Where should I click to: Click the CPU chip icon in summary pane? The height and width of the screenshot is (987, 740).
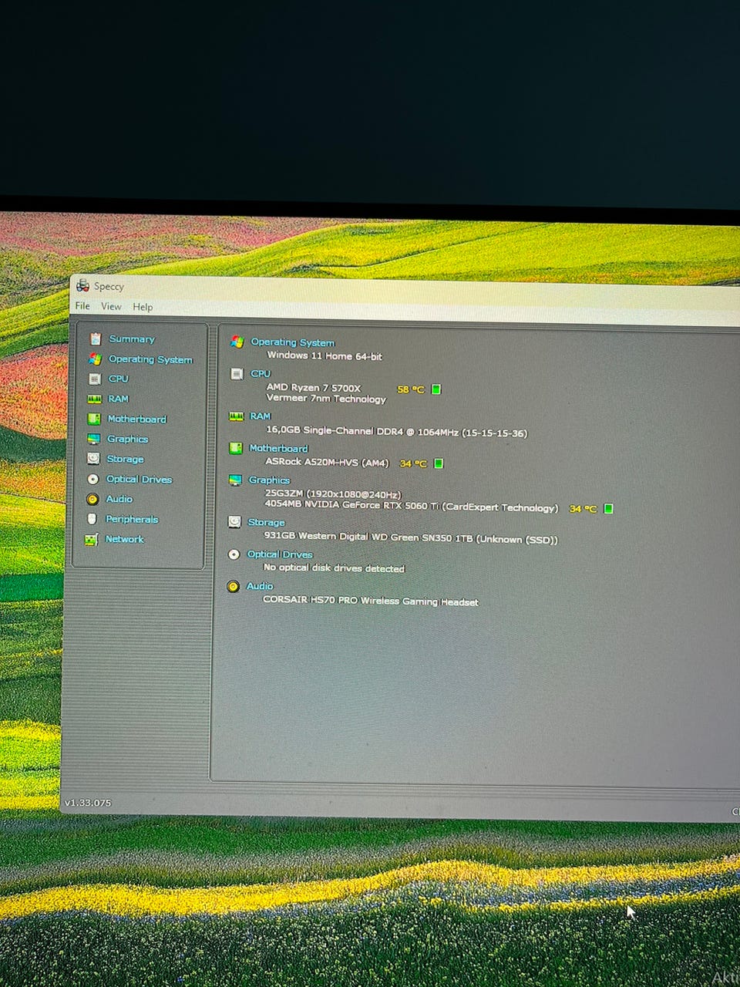[x=237, y=373]
